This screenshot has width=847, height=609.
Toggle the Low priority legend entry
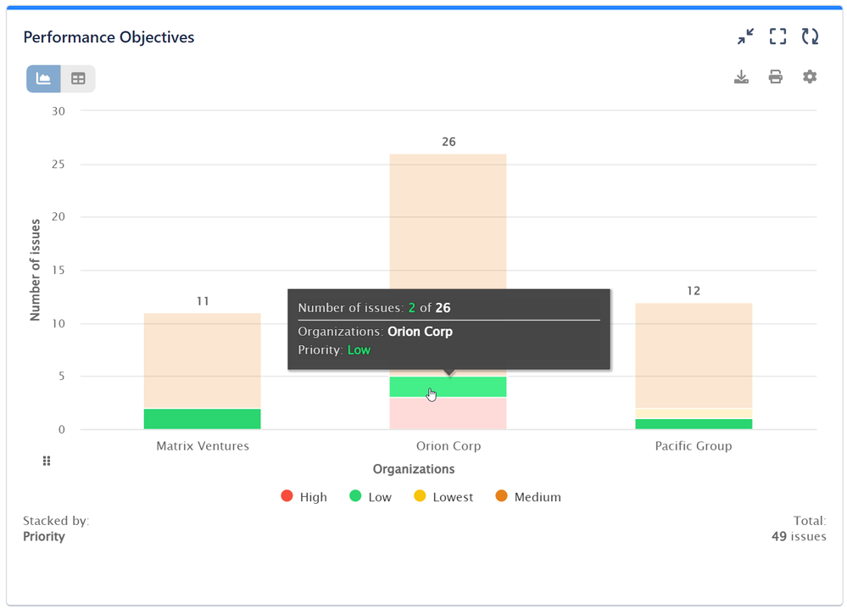coord(371,496)
